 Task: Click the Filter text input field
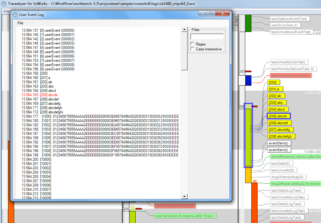point(207,37)
